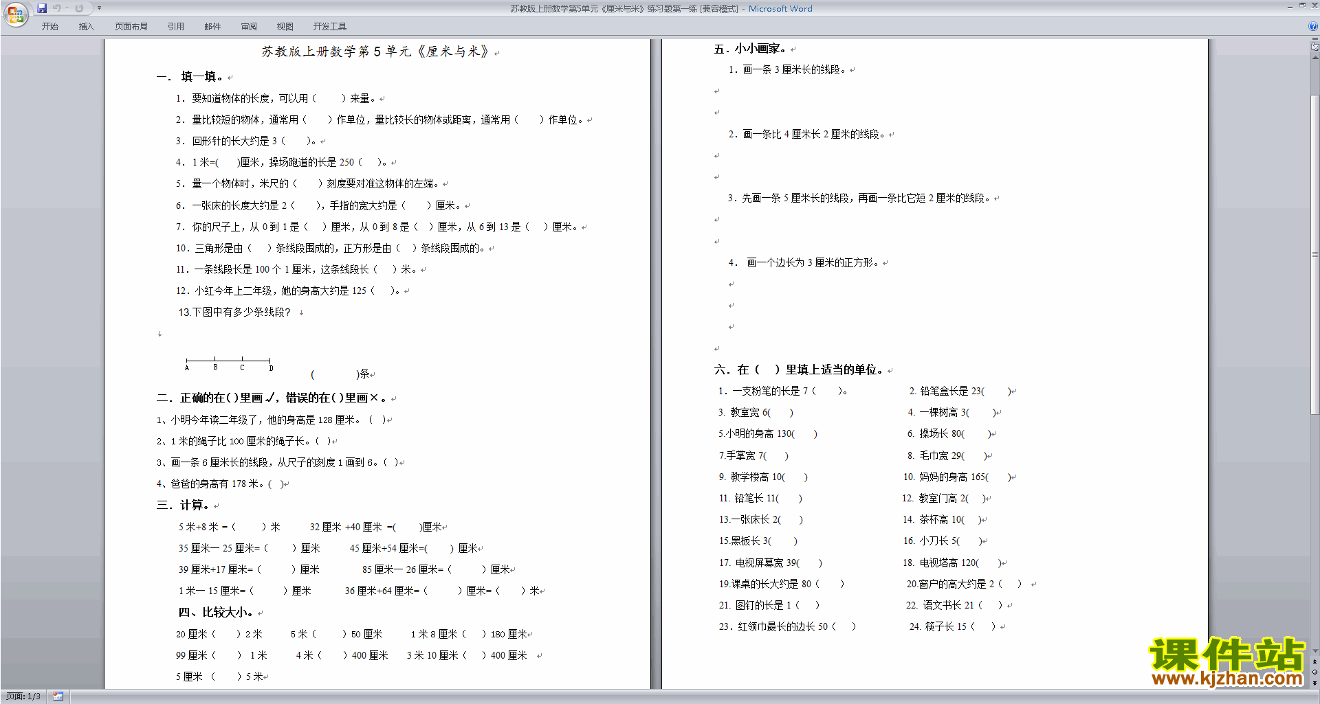Open the 视图 ribbon tab
Screen dimensions: 1320x704
pos(285,26)
